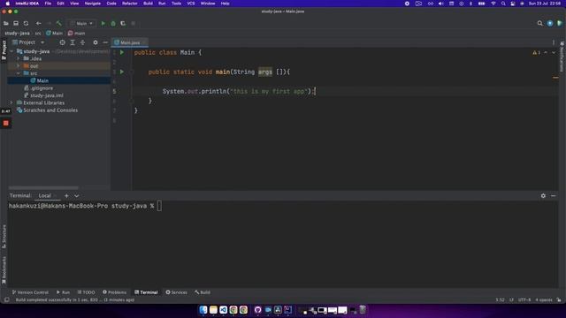Open the Build tool window button
Viewport: 566px width, 318px height.
[203, 292]
